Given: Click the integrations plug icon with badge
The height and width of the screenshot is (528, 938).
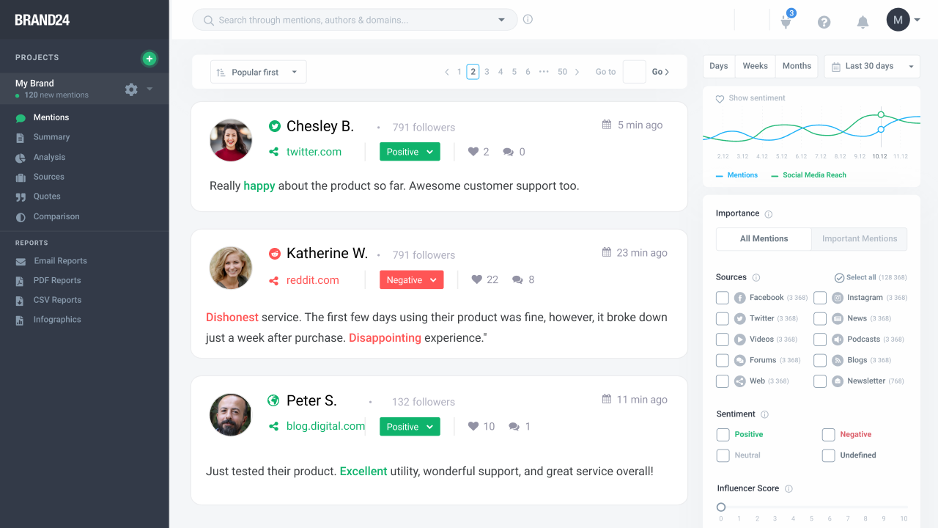Looking at the screenshot, I should (x=786, y=22).
